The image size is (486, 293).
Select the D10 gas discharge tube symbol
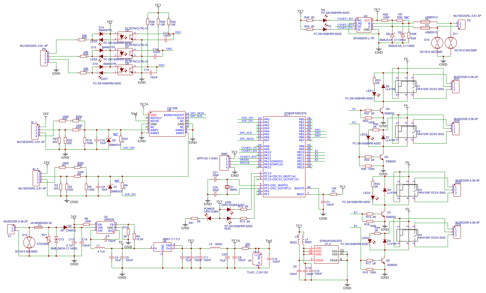pyautogui.click(x=437, y=43)
